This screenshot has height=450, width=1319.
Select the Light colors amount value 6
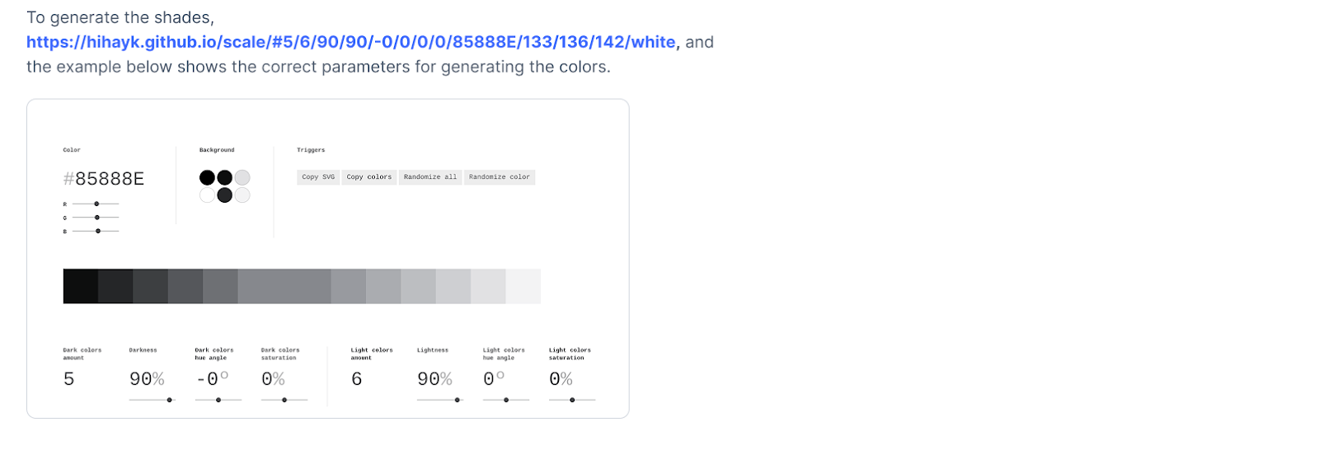[357, 379]
